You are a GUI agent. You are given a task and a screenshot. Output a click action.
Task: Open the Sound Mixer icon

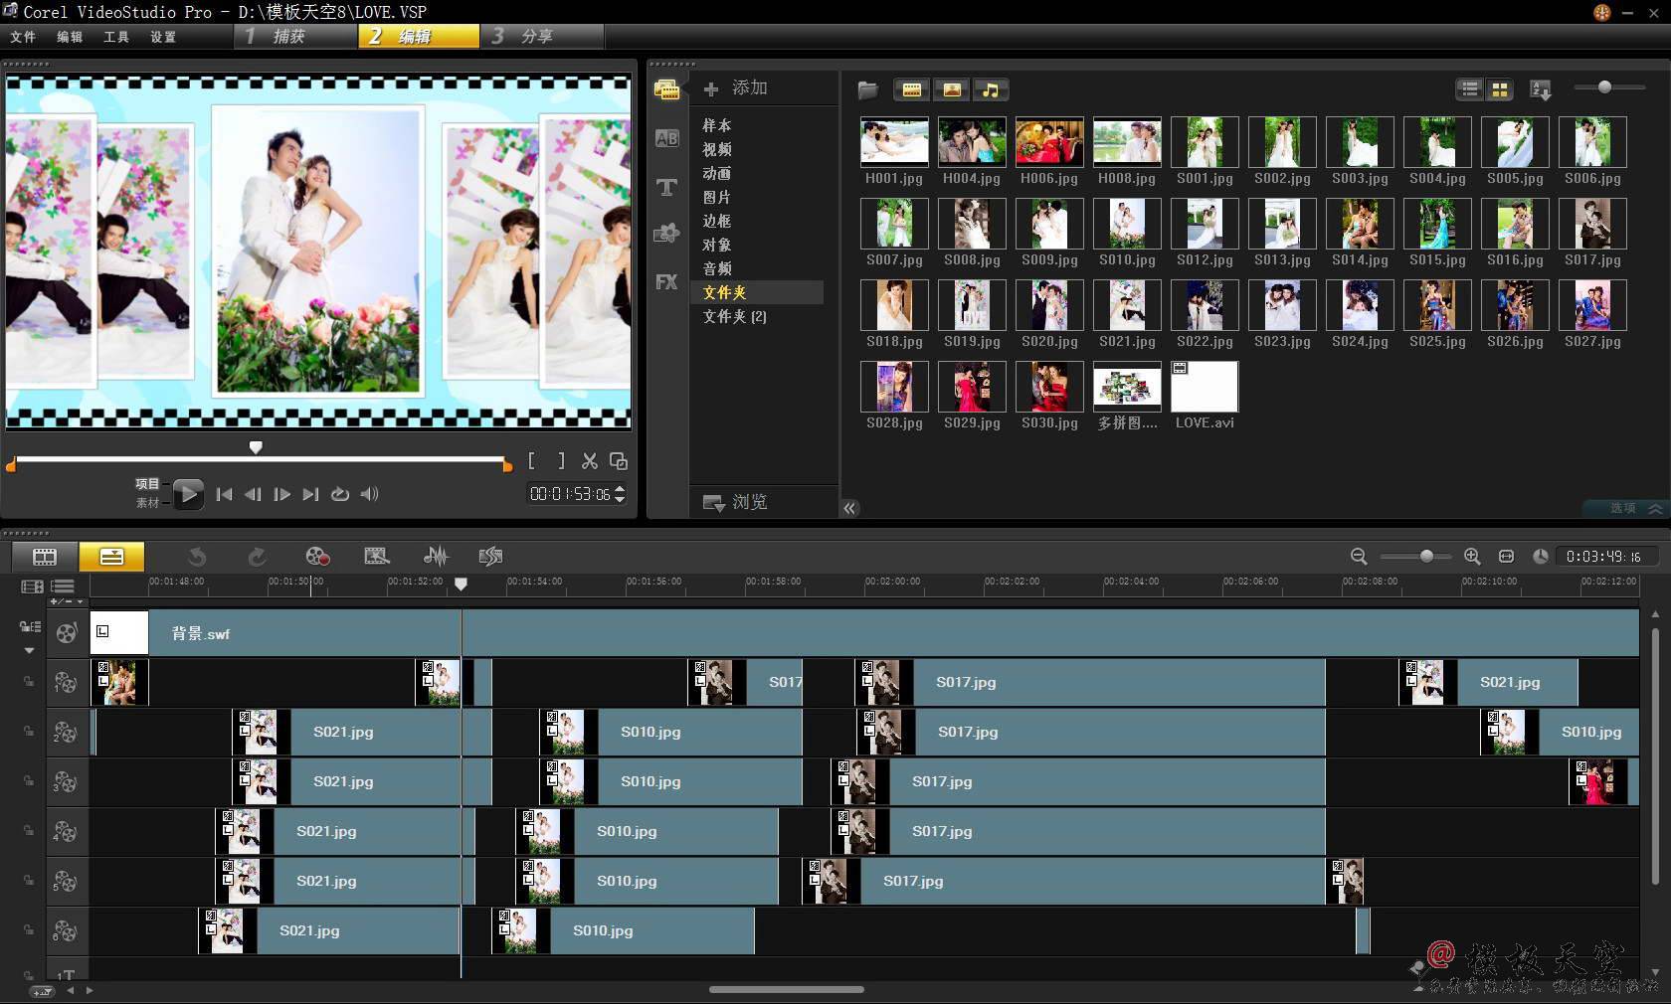tap(436, 557)
